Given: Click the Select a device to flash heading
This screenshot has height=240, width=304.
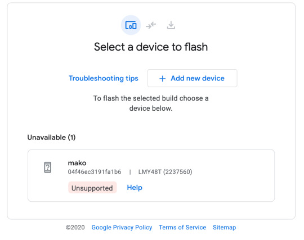Looking at the screenshot, I should tap(151, 47).
